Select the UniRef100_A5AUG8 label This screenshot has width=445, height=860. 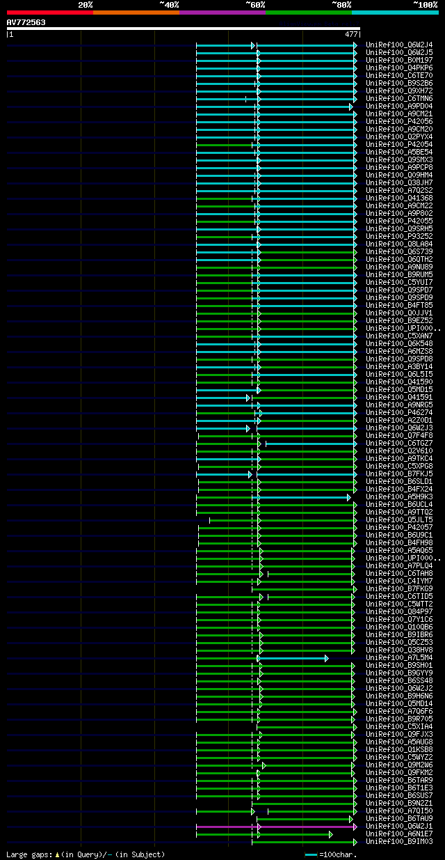point(399,742)
